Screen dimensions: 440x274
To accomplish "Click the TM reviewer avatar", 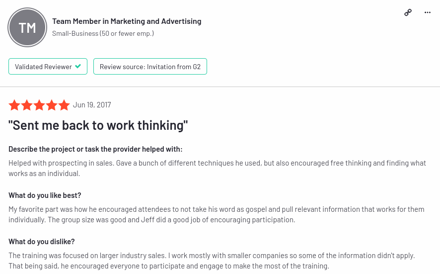I will pyautogui.click(x=27, y=27).
